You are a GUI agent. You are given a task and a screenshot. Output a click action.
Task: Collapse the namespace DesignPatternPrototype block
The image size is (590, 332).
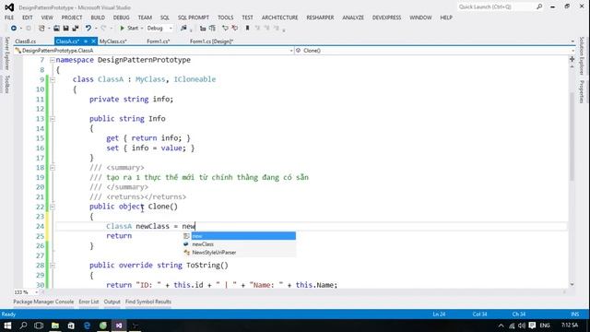point(53,60)
